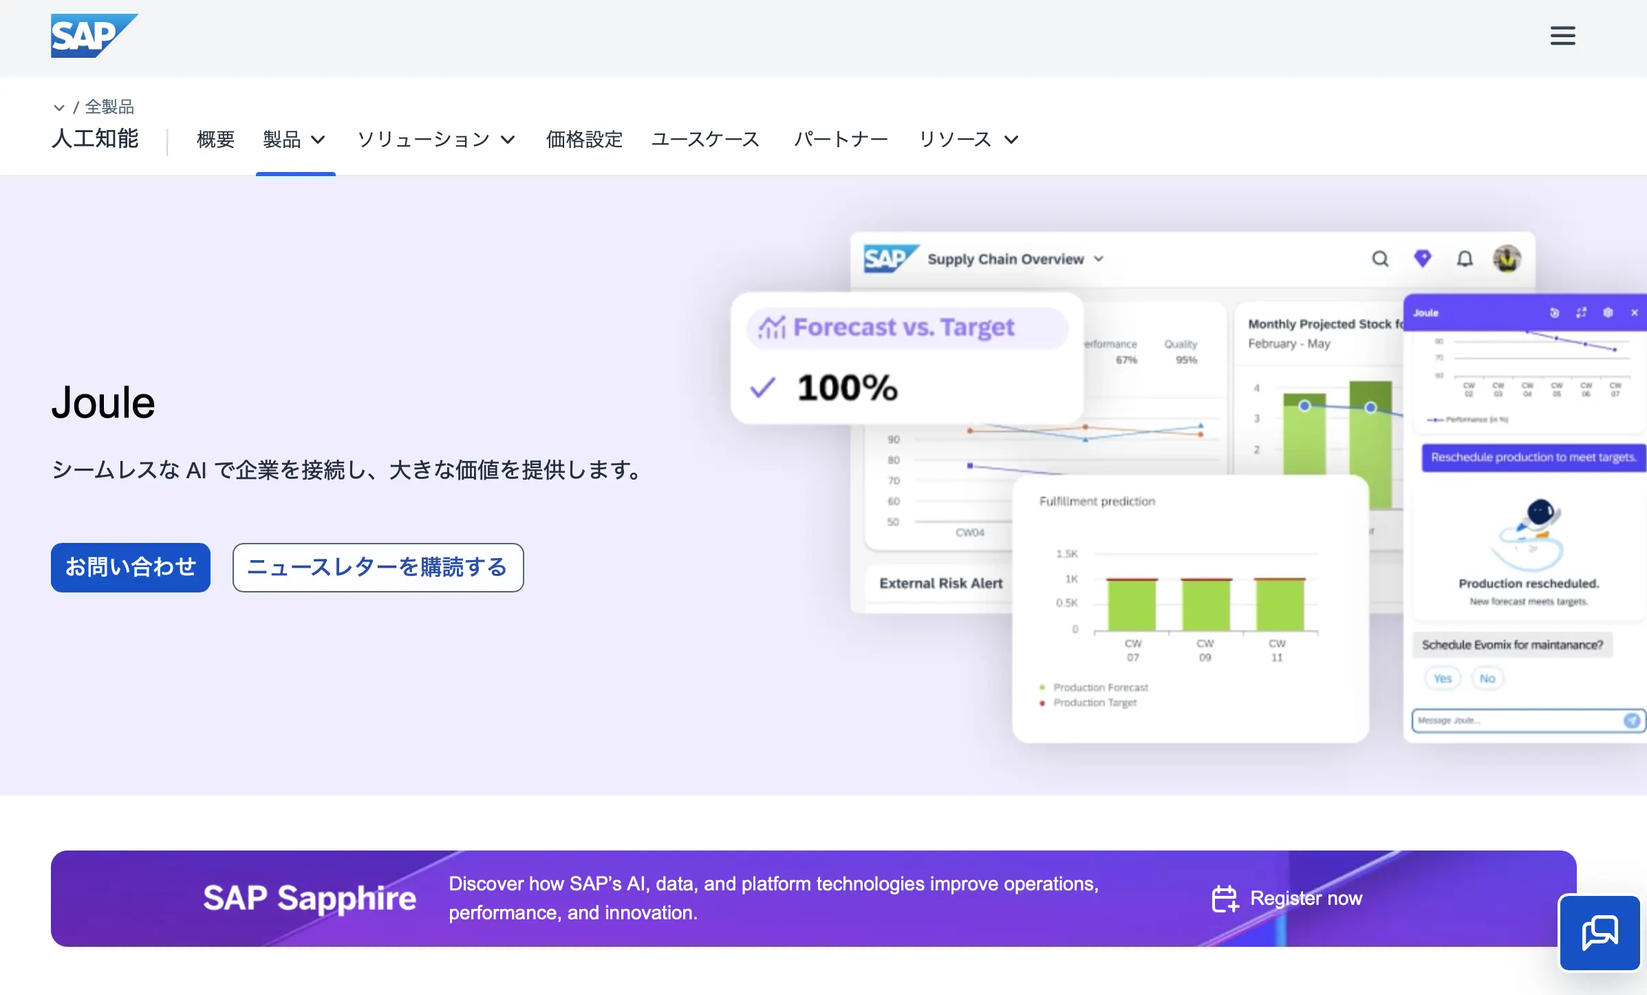Open notifications via the bell icon
The height and width of the screenshot is (995, 1647).
click(1465, 259)
